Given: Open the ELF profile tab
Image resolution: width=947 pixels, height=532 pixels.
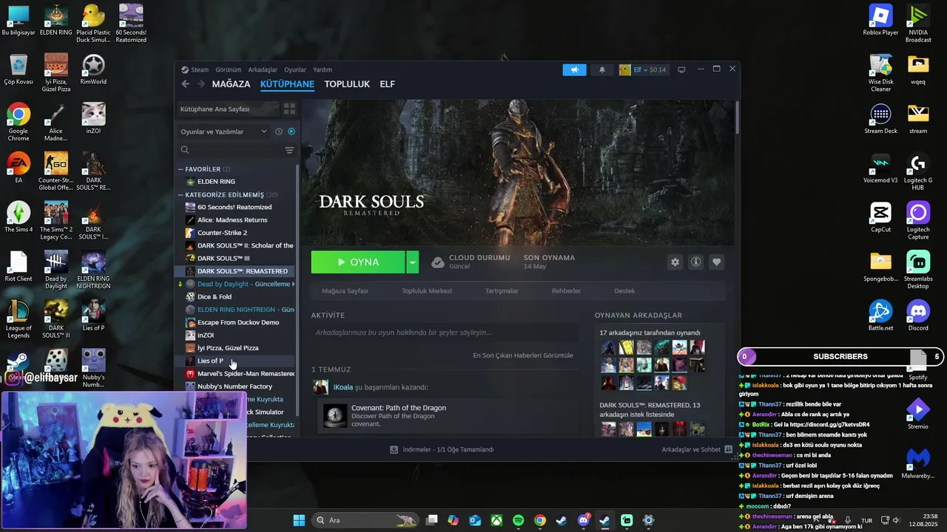Looking at the screenshot, I should (x=387, y=84).
